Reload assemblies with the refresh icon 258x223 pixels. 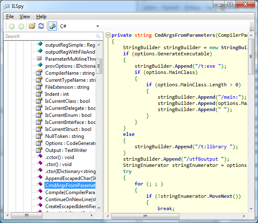pos(41,26)
